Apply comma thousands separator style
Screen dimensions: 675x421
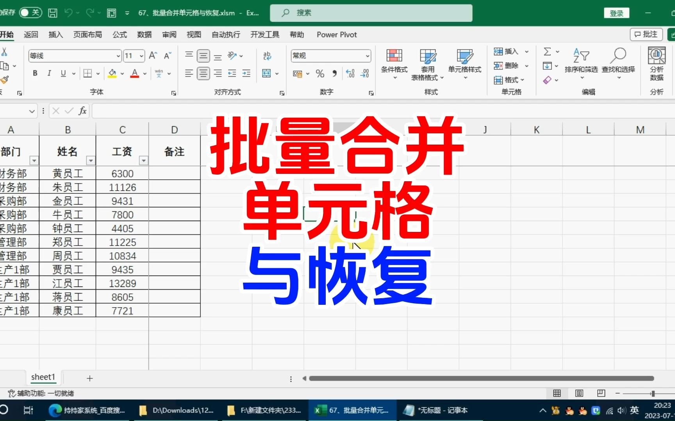(x=334, y=74)
